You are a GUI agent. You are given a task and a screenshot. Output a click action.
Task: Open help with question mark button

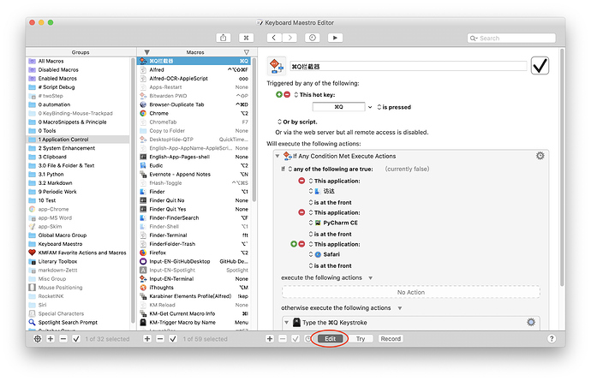point(552,339)
